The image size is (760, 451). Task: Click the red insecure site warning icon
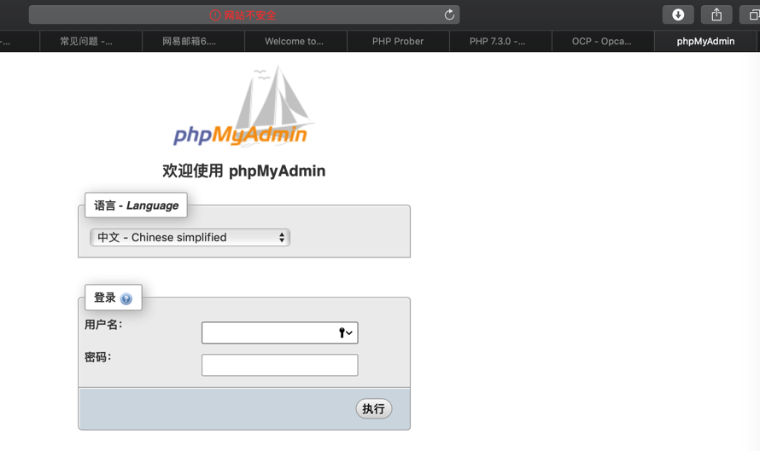(214, 15)
